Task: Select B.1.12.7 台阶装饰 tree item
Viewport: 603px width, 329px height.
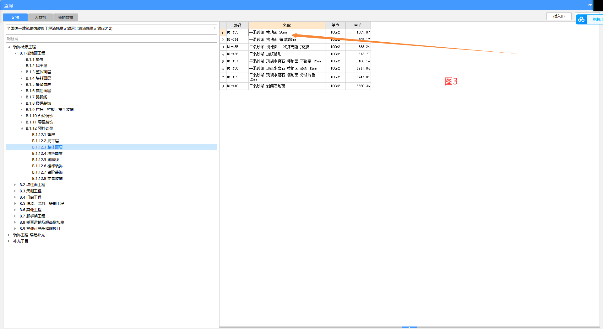Action: click(x=47, y=172)
